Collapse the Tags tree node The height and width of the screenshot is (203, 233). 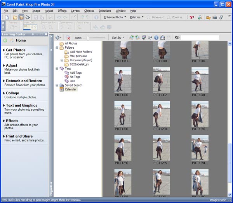(57, 68)
